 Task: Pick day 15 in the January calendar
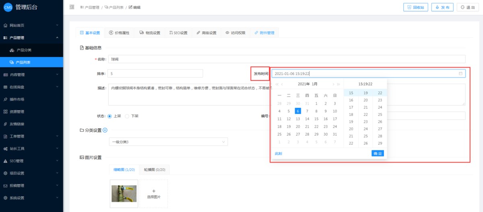tap(316, 119)
